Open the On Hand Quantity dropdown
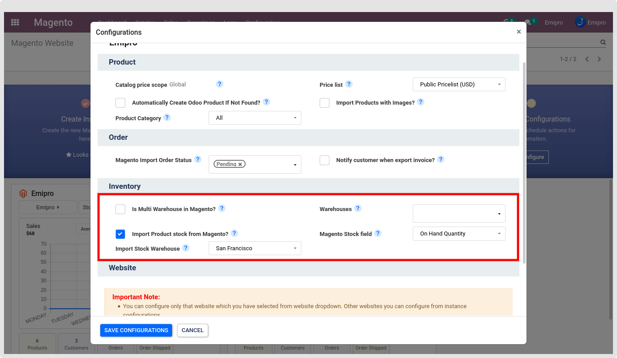 point(459,234)
